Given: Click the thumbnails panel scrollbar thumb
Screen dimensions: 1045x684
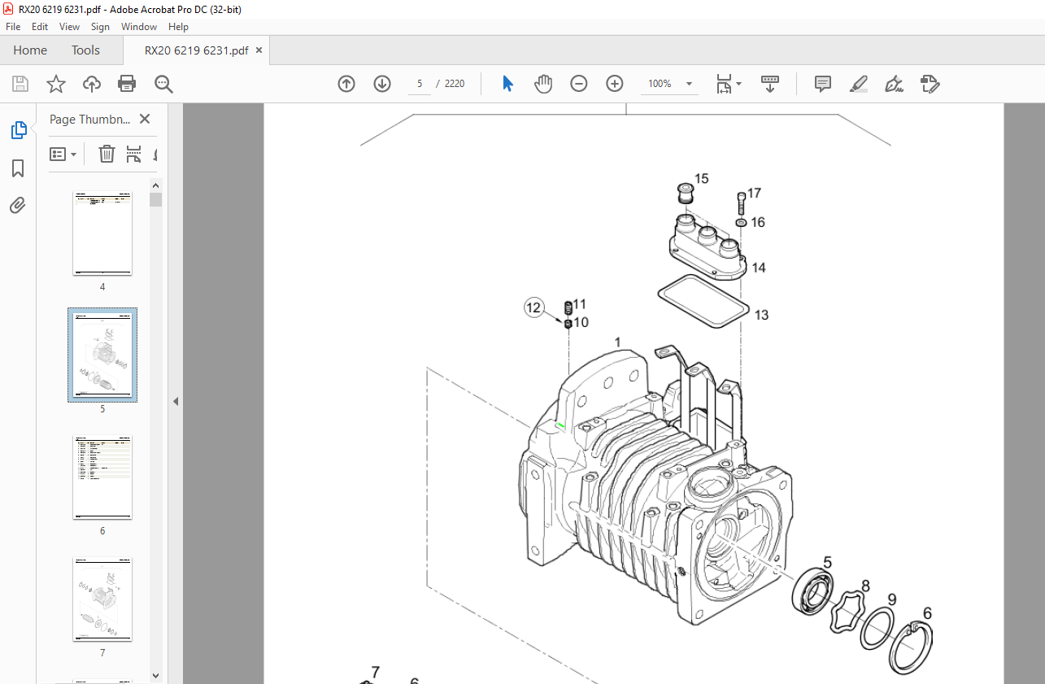Looking at the screenshot, I should coord(155,200).
